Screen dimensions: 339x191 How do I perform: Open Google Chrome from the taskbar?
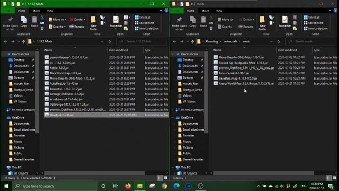point(164,186)
